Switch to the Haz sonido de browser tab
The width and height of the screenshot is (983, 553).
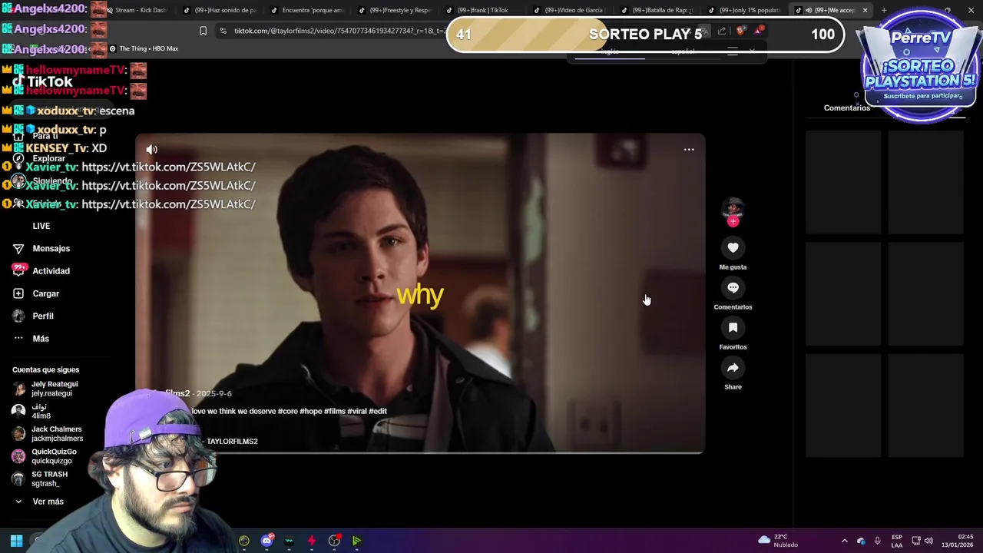pos(219,10)
